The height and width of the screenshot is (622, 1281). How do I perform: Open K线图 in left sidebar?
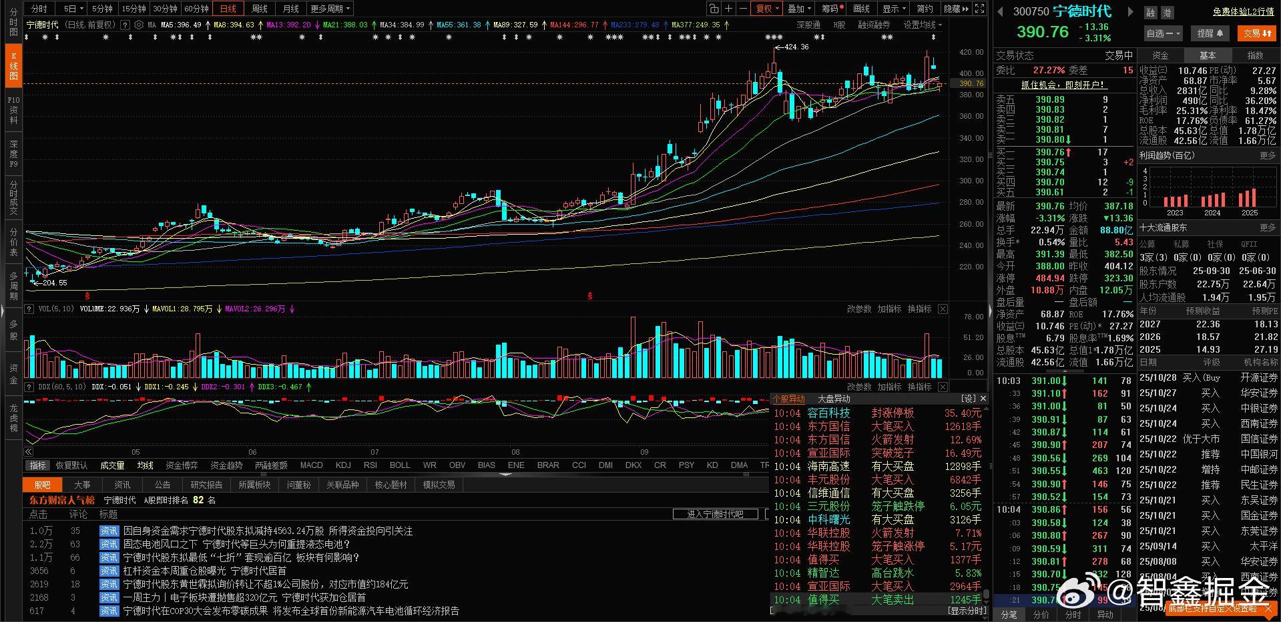(x=13, y=66)
